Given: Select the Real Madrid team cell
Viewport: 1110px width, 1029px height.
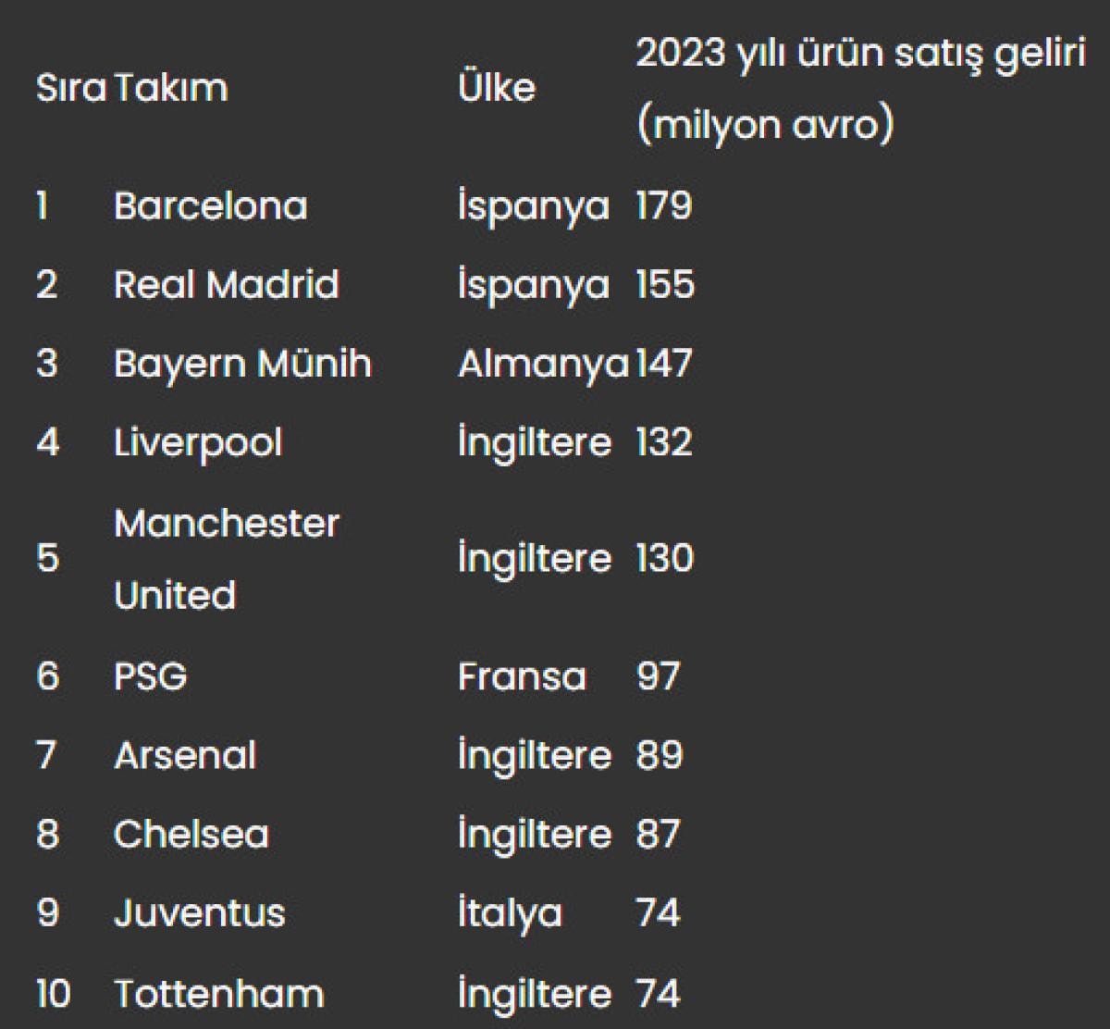Looking at the screenshot, I should (x=227, y=284).
